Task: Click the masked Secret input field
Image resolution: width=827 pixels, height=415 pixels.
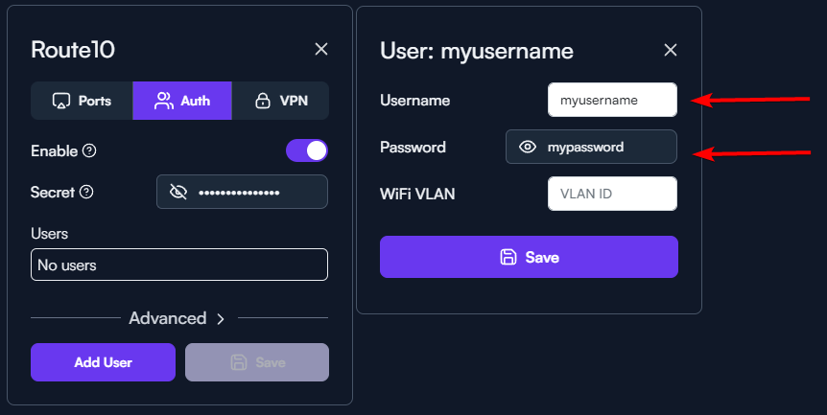Action: (254, 193)
